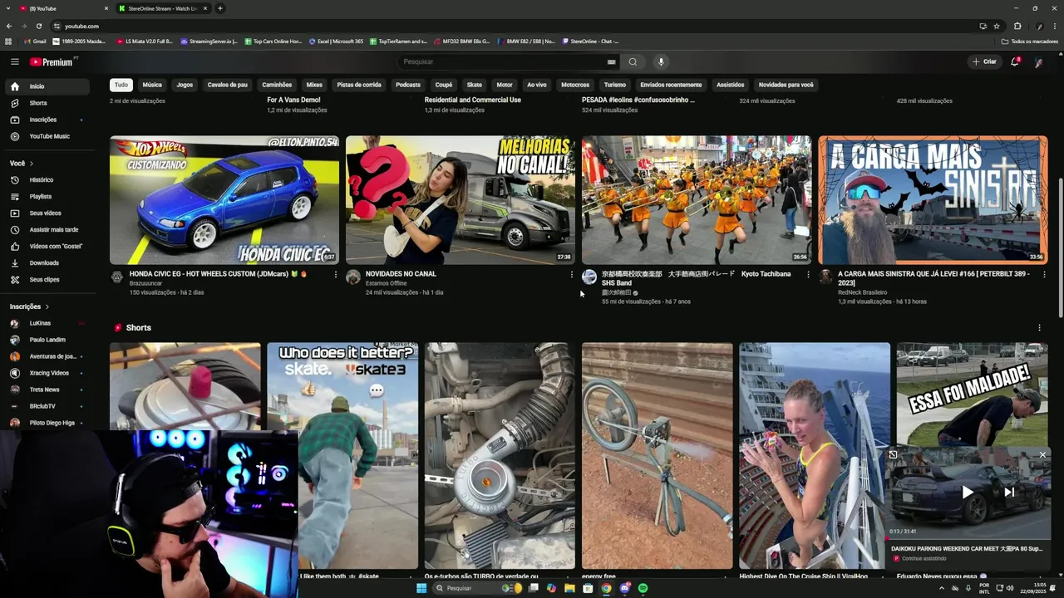The width and height of the screenshot is (1064, 598).
Task: Open the Kyoto Tachibana marching band thumbnail
Action: (697, 200)
